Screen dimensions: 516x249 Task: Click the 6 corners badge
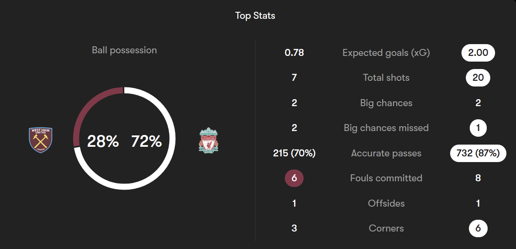click(x=478, y=228)
